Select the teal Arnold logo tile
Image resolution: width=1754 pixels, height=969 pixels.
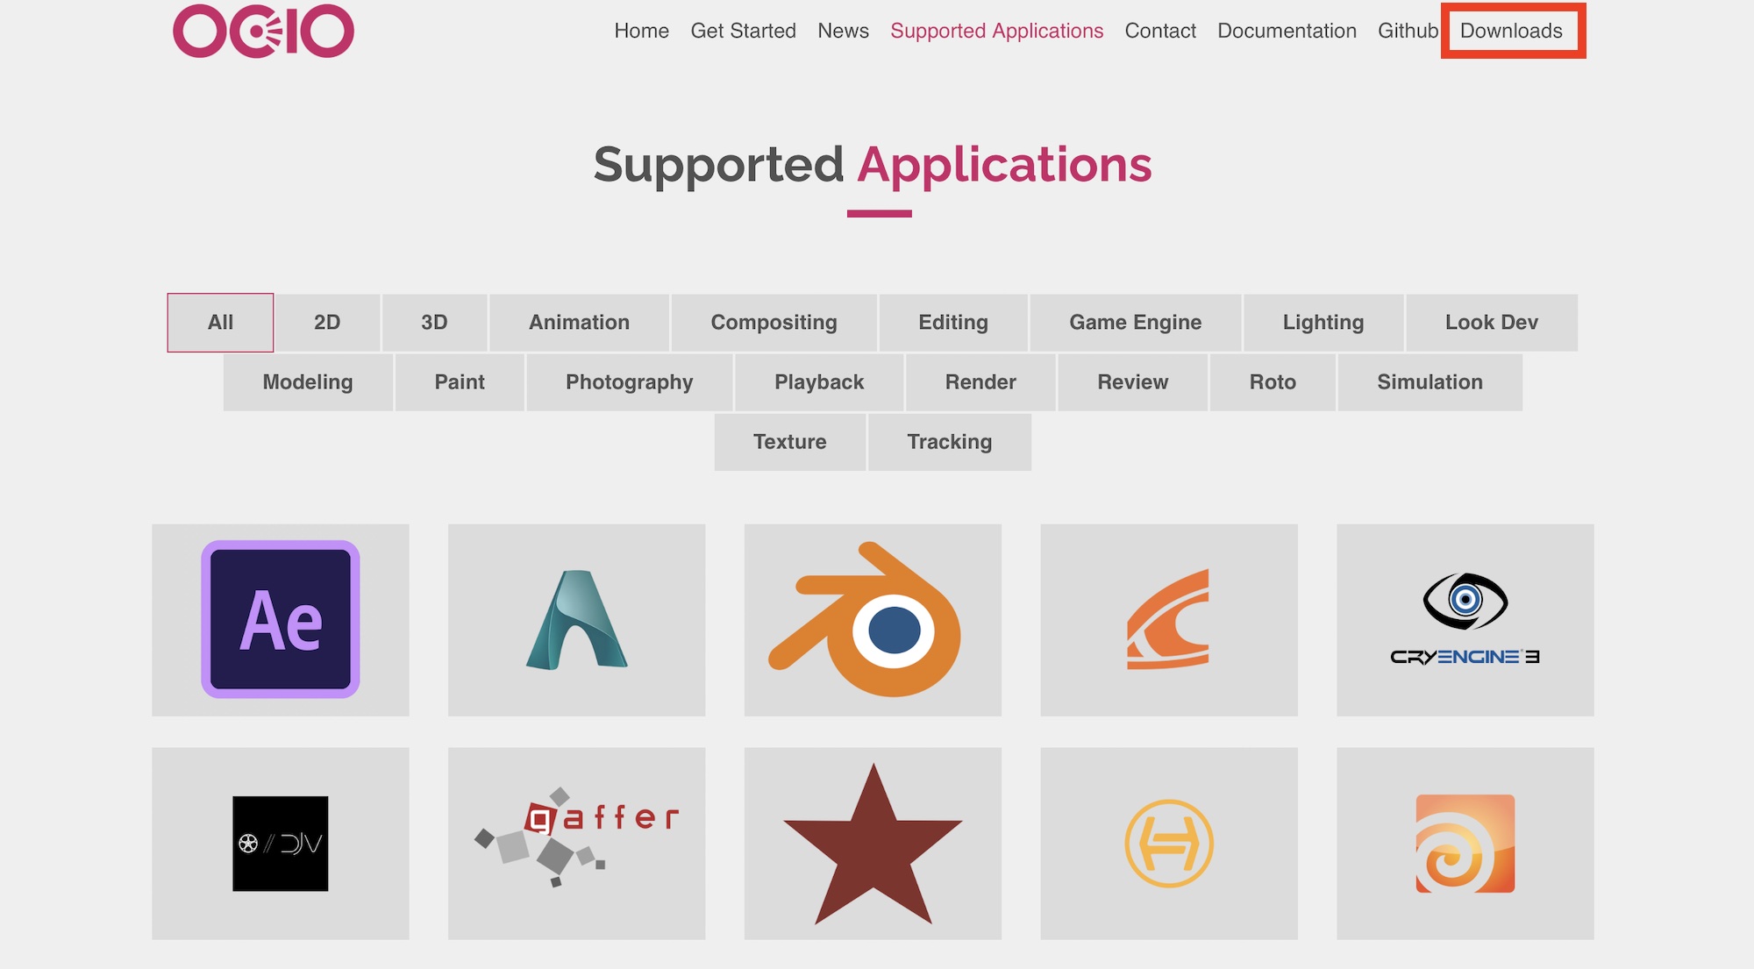(x=576, y=620)
